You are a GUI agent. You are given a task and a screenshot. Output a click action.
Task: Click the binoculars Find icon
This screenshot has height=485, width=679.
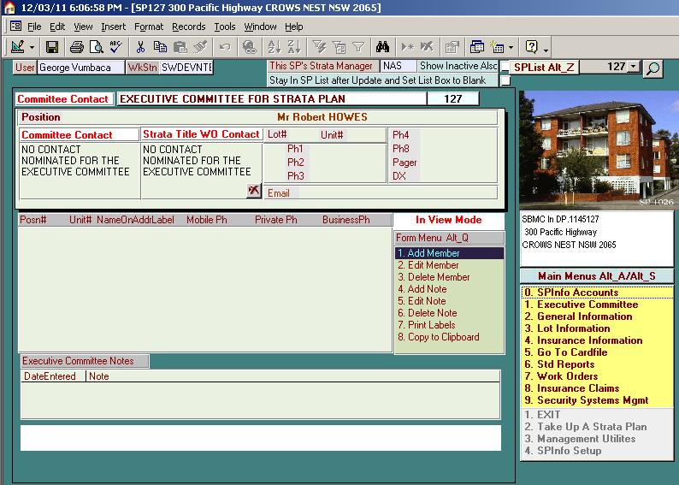(382, 47)
